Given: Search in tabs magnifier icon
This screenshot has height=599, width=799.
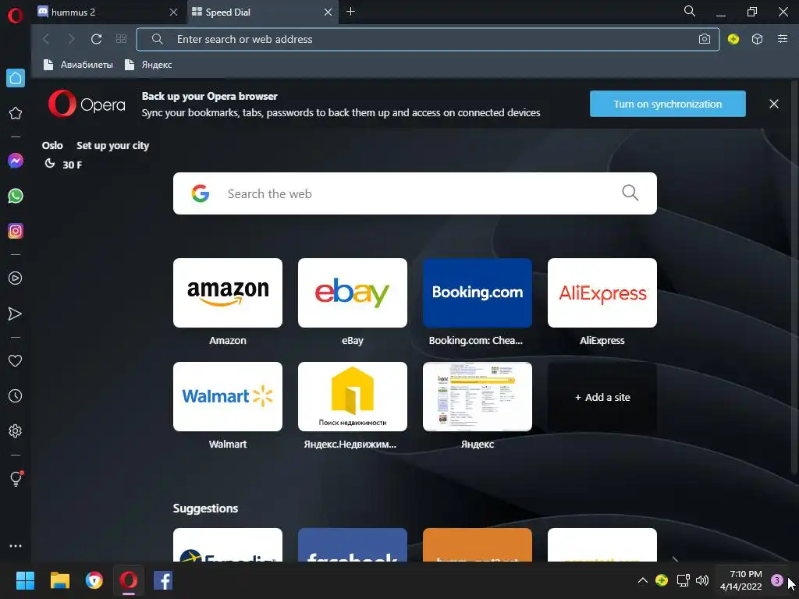Looking at the screenshot, I should tap(690, 11).
